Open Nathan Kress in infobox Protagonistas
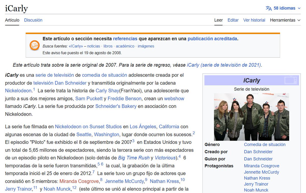 [257, 178]
